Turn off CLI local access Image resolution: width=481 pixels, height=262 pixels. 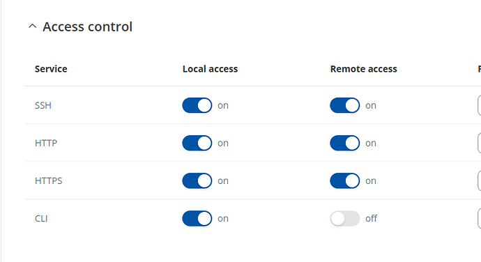pos(197,218)
